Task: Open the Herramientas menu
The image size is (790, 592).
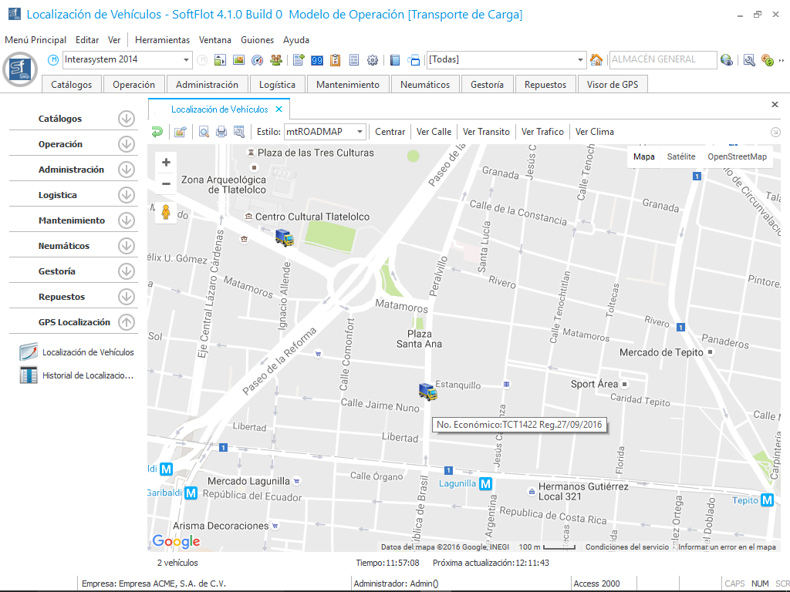Action: (x=162, y=40)
